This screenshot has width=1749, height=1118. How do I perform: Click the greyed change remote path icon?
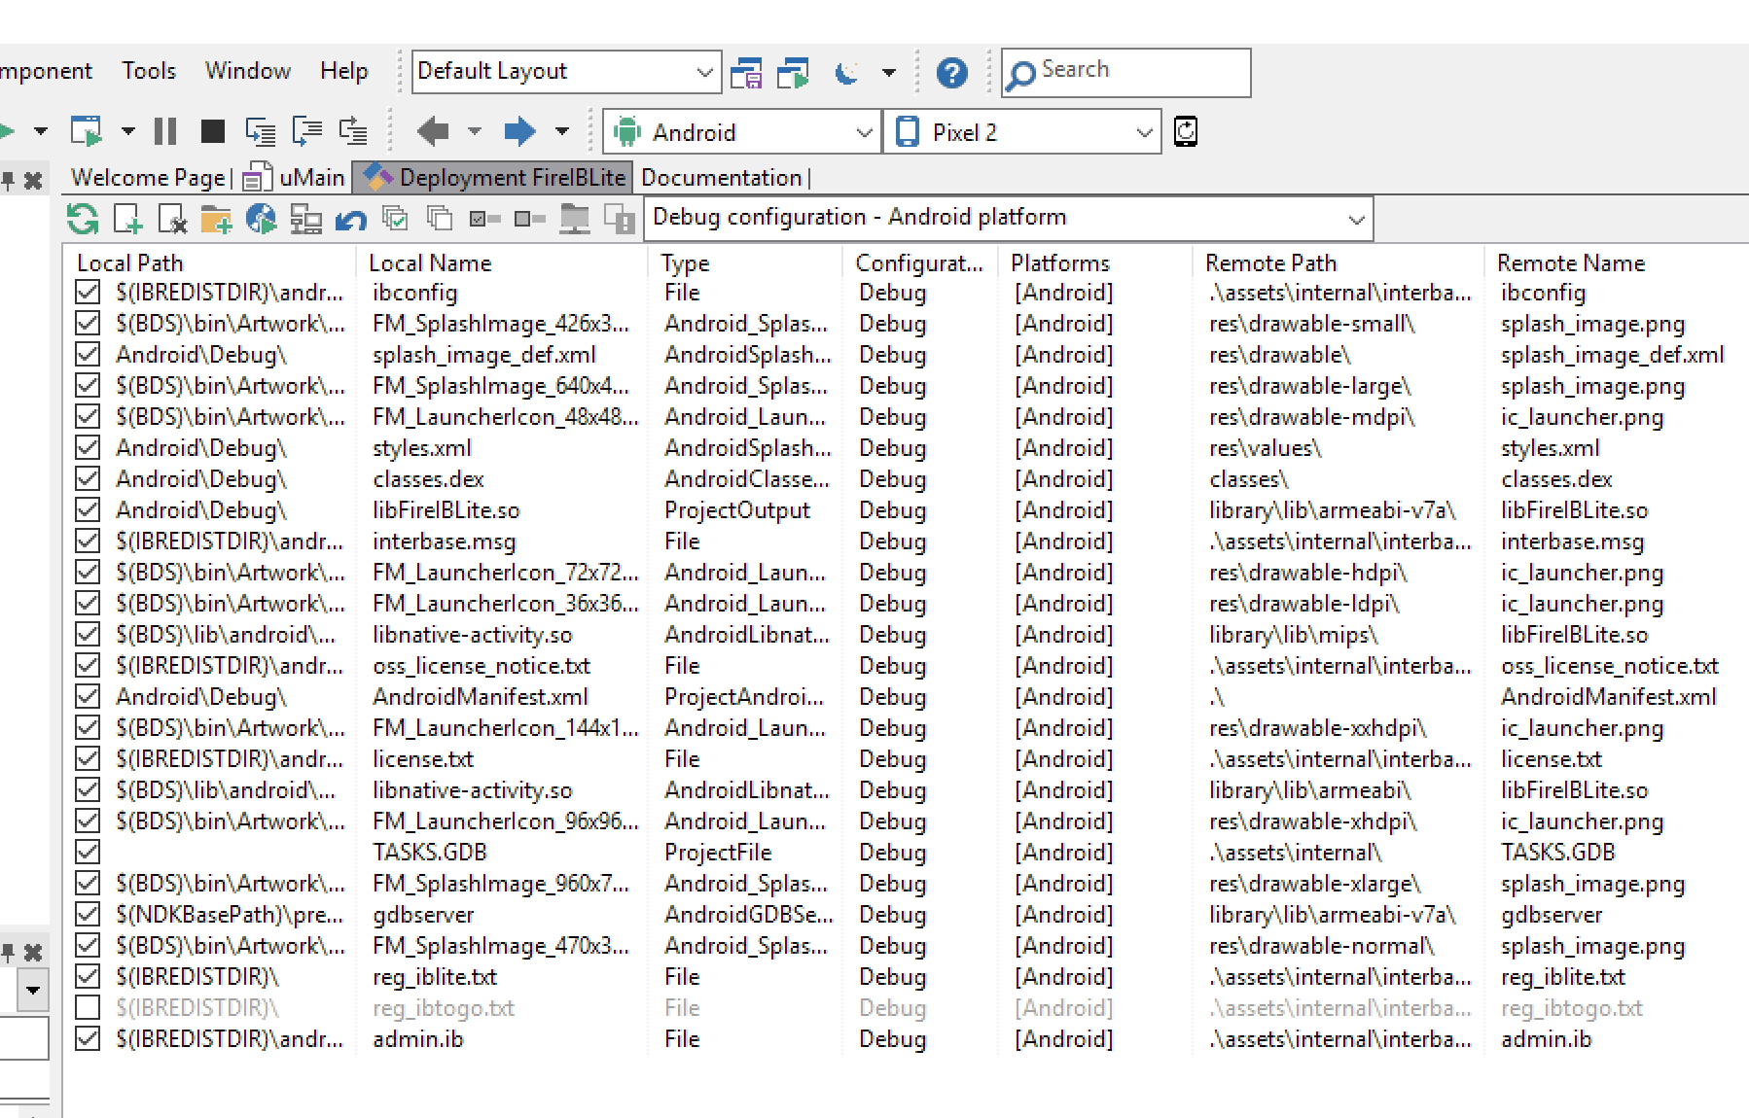pos(574,220)
